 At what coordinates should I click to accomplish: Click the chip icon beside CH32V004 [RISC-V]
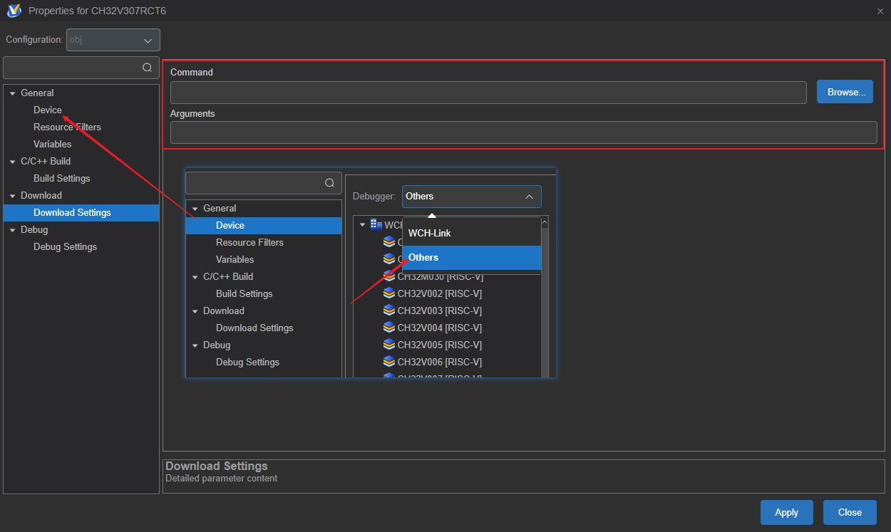click(x=388, y=327)
